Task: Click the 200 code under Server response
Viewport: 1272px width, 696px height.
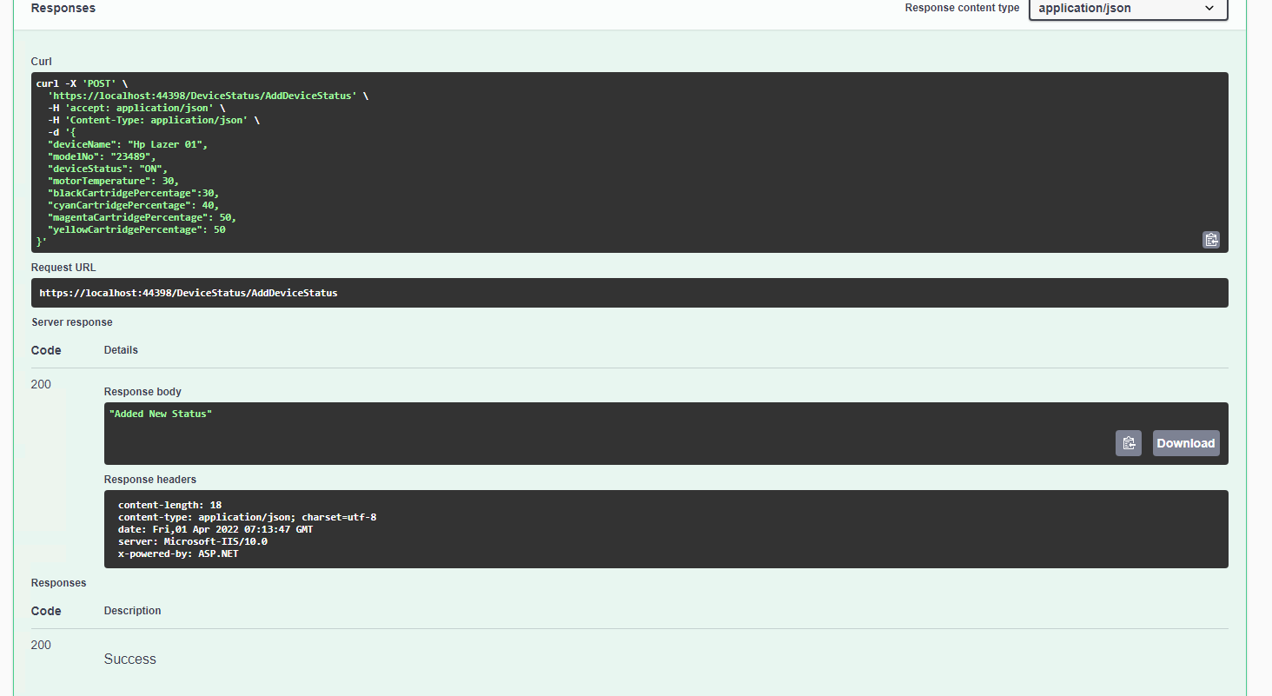Action: 41,383
